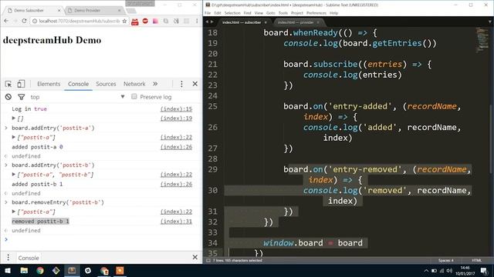This screenshot has width=494, height=277.
Task: Select the Demo Subscriber browser tab
Action: click(x=33, y=10)
